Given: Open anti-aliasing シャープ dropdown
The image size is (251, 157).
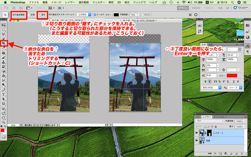Looking at the screenshot, I should coord(235,88).
